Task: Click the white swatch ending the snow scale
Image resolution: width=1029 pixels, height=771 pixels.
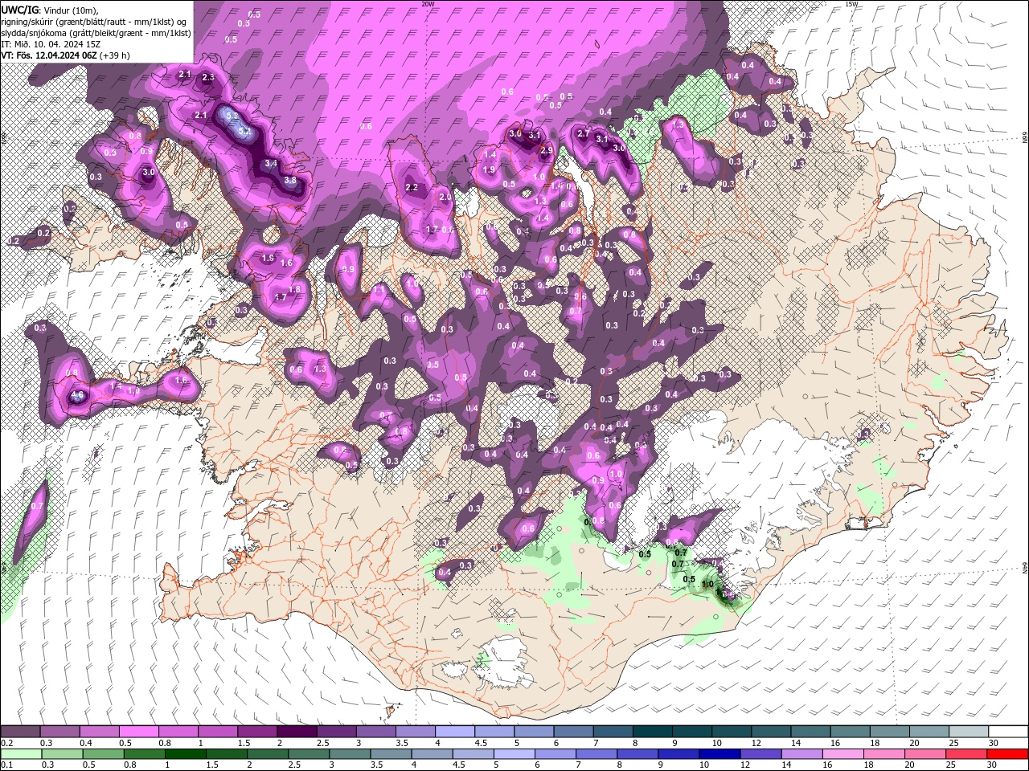Action: point(1007,732)
